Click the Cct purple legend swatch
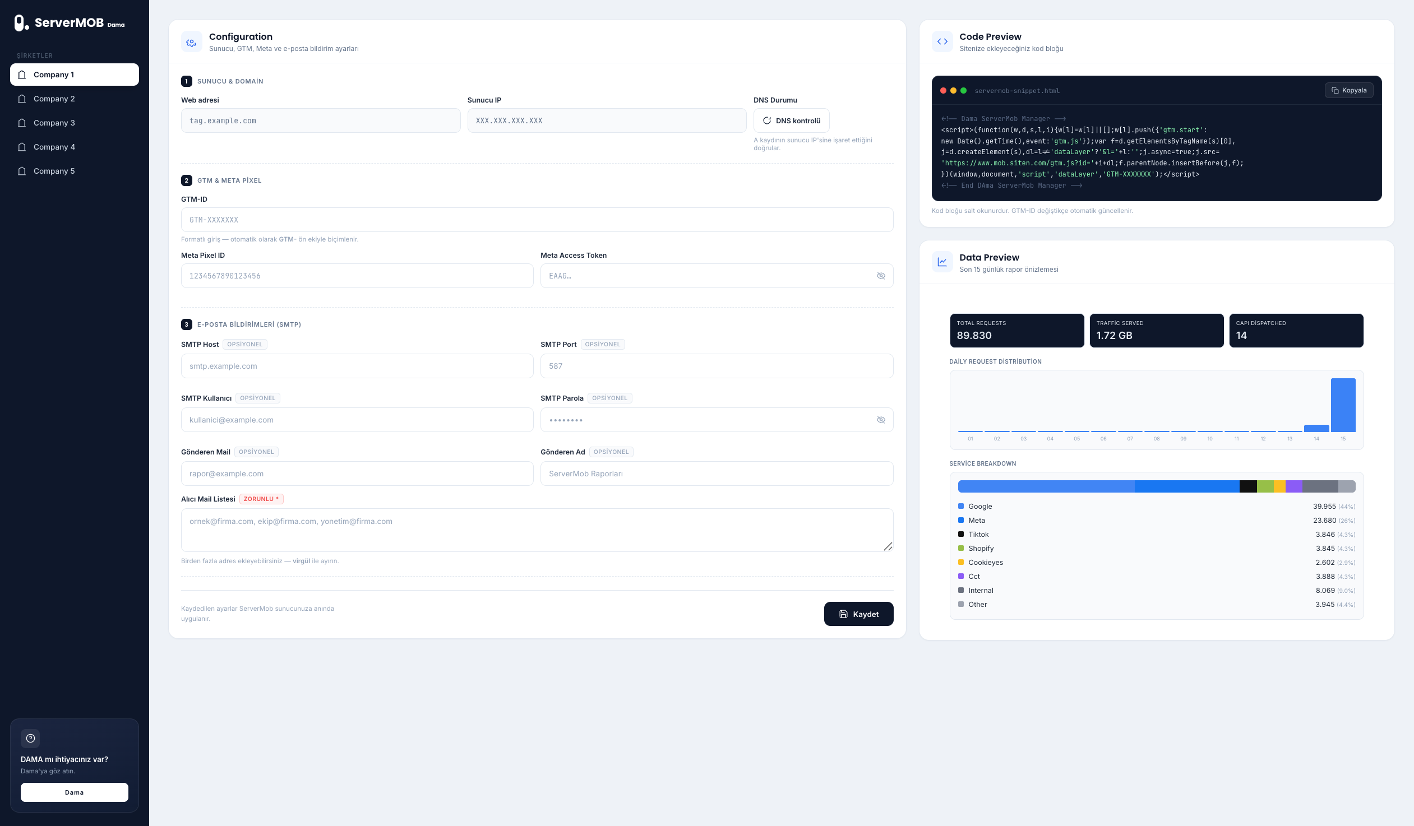 [960, 577]
